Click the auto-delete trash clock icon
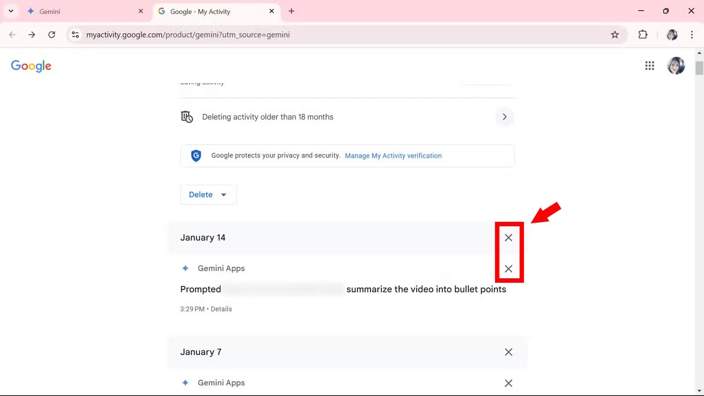The width and height of the screenshot is (704, 396). click(187, 117)
